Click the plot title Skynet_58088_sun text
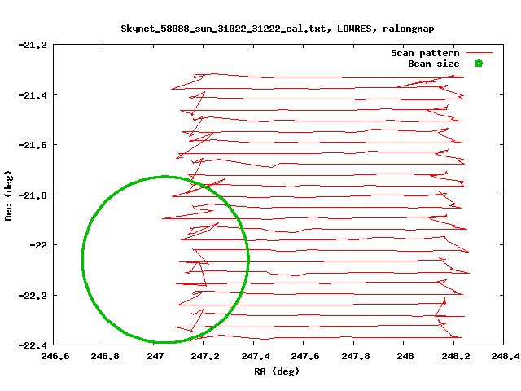Viewport: 521px width, 391px height. point(260,29)
